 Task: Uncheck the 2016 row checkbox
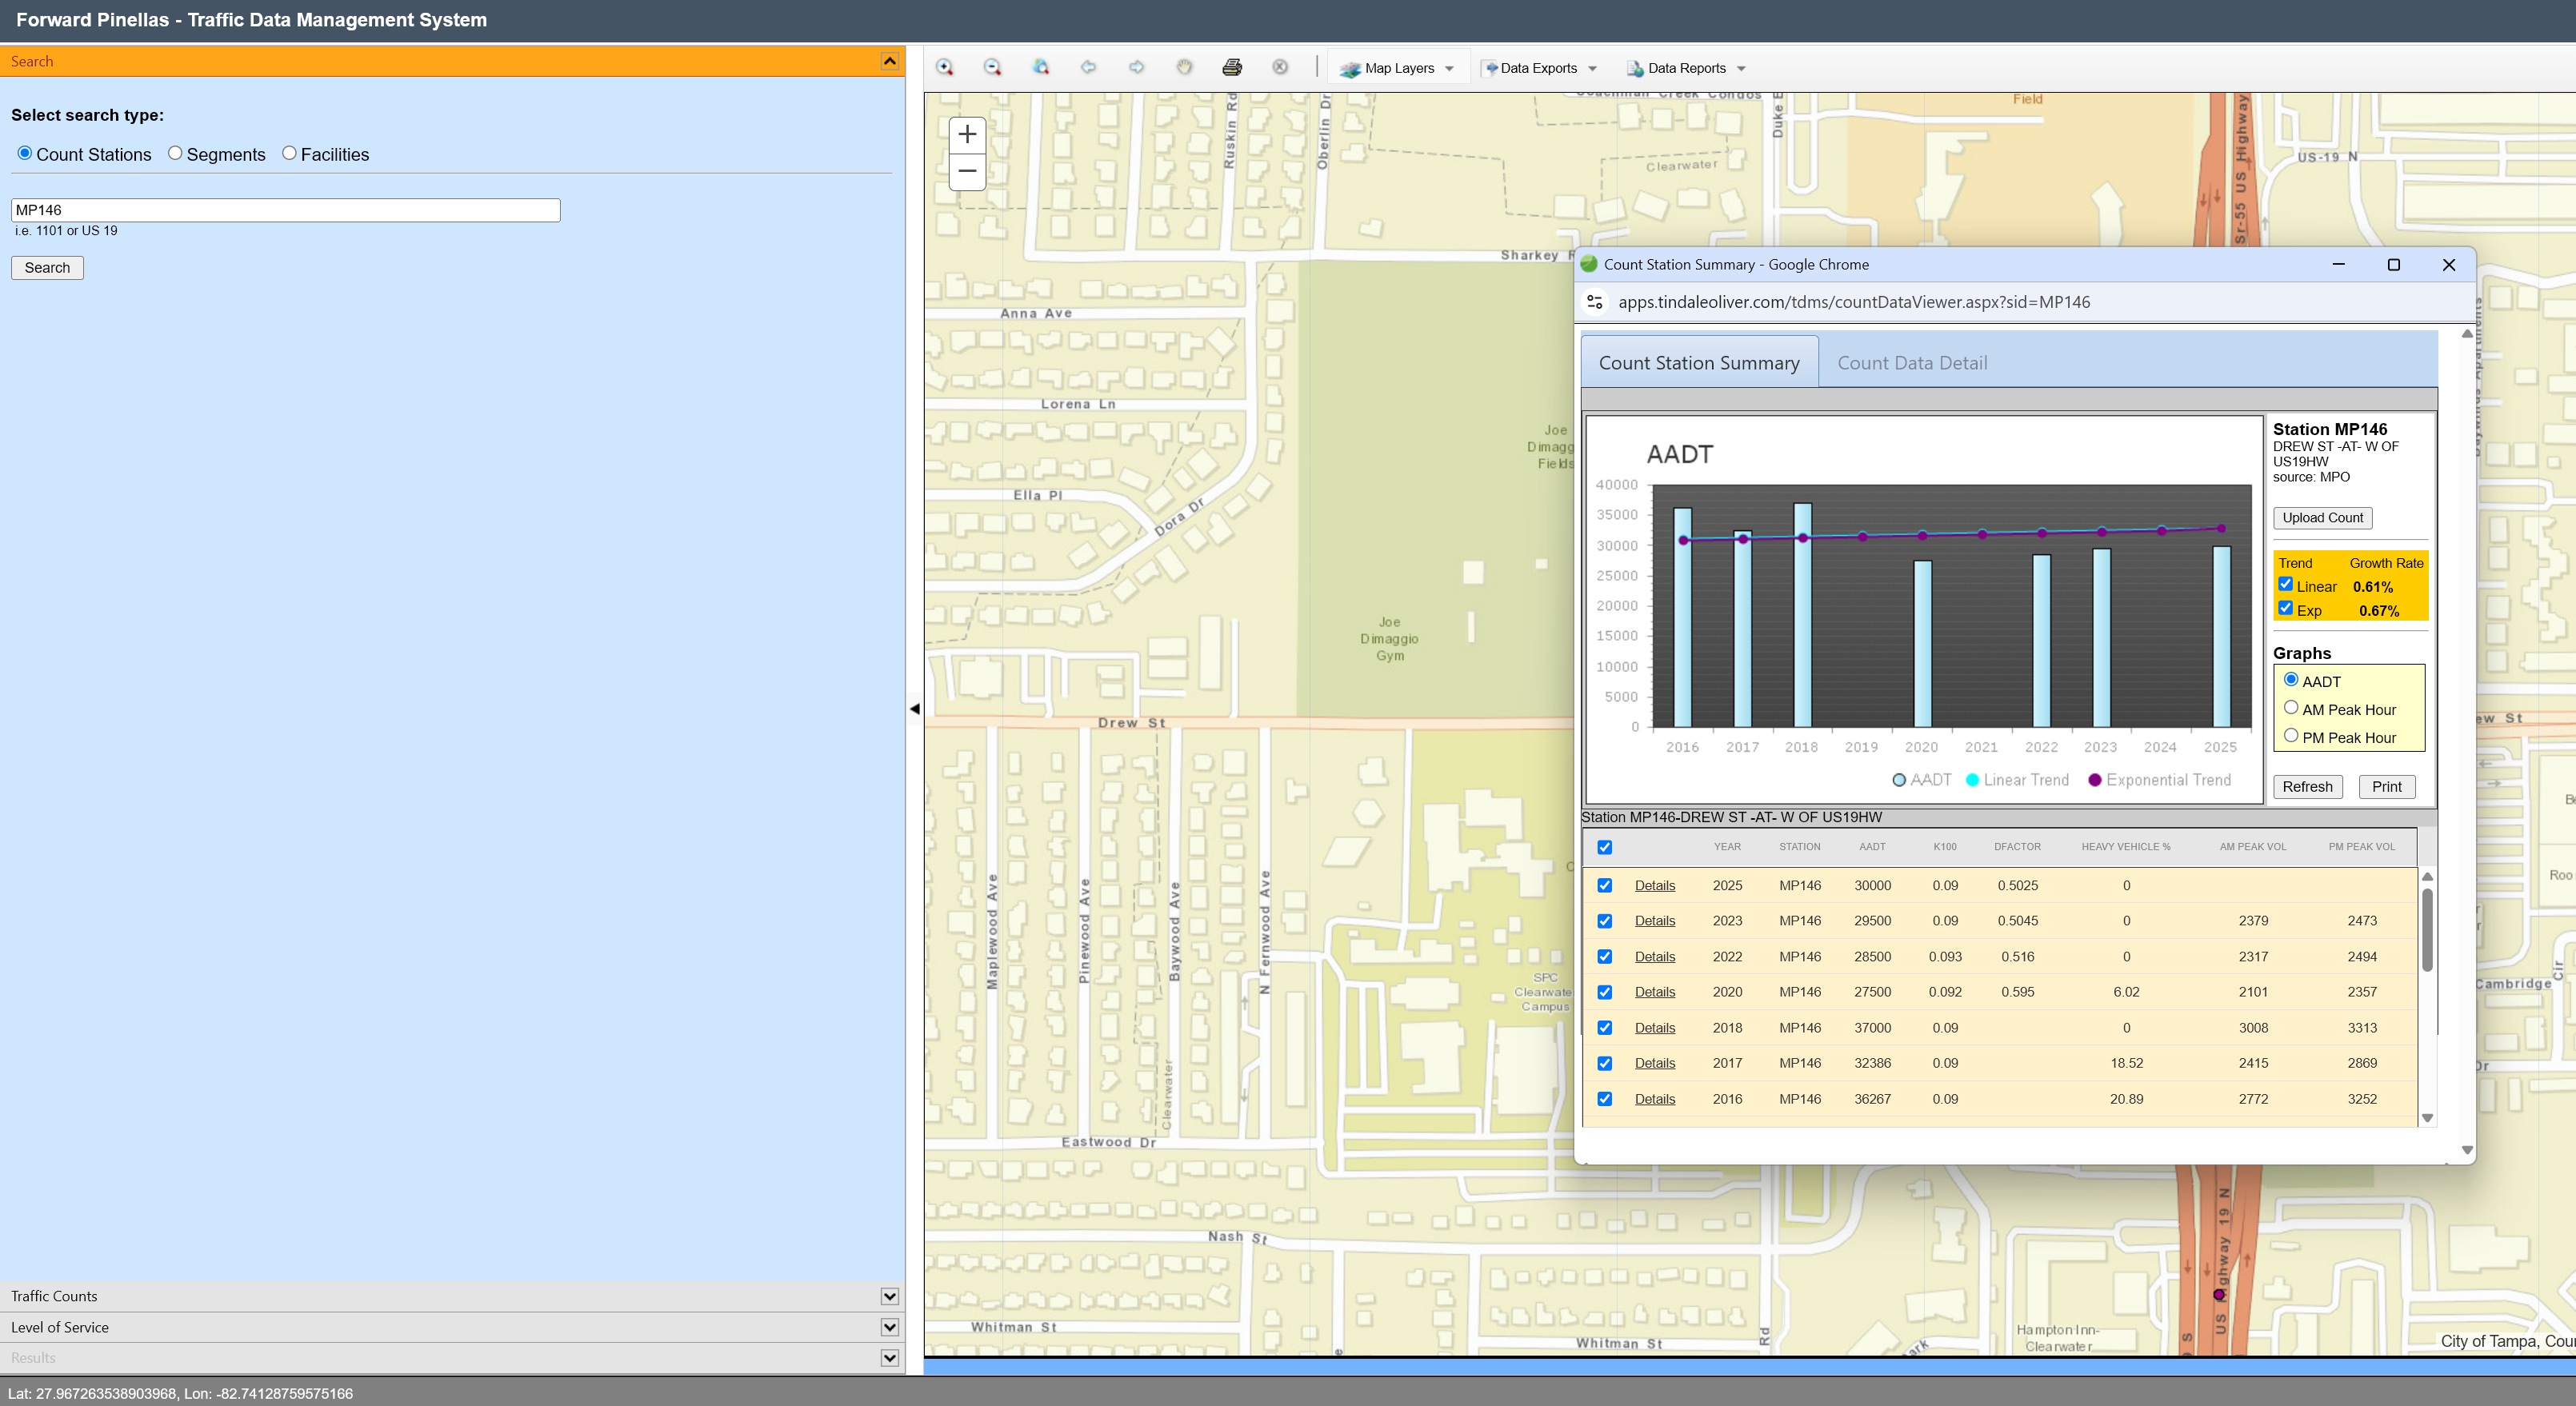click(1604, 1099)
